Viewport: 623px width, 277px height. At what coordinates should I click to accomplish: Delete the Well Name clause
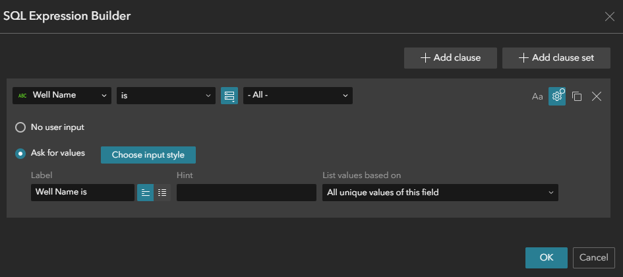(597, 96)
